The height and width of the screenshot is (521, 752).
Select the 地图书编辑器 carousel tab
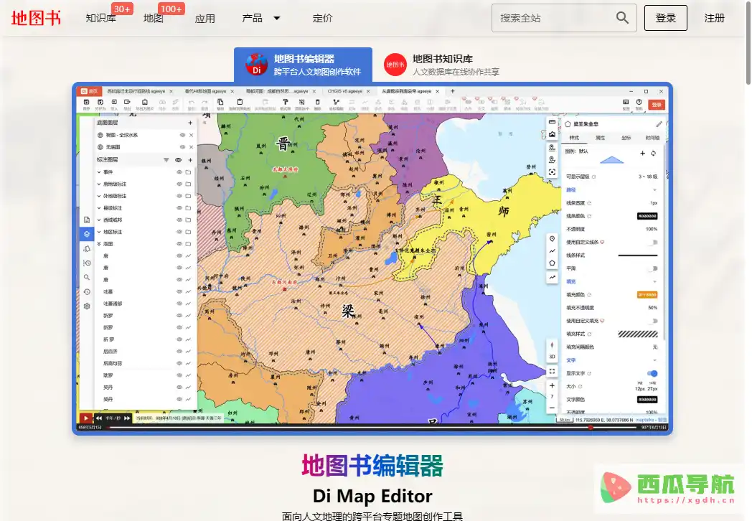[303, 65]
